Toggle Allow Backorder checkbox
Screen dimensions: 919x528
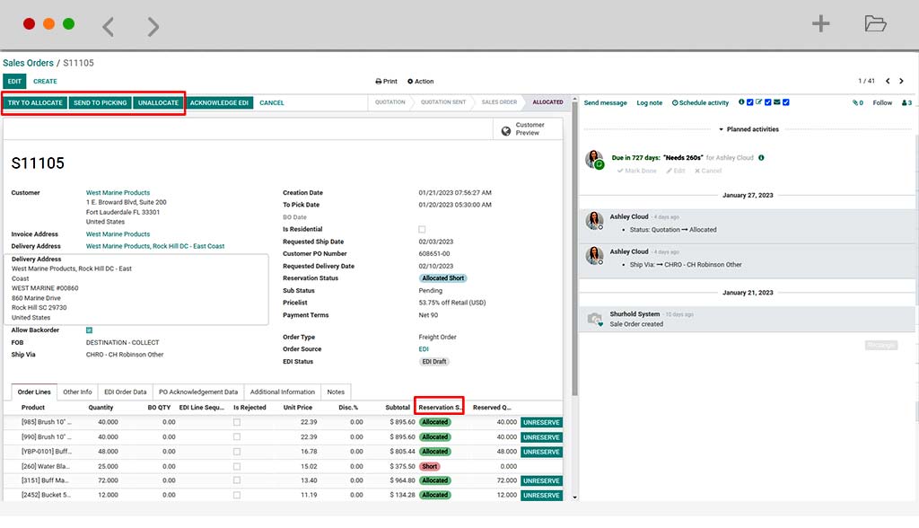coord(89,330)
